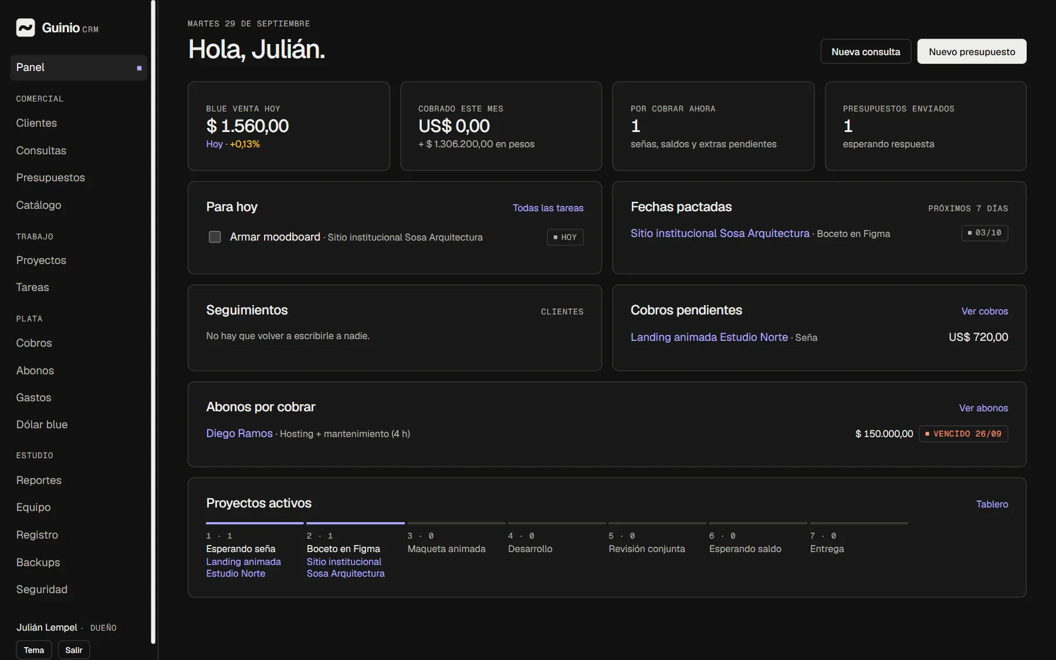Click the Nueva consulta button
Viewport: 1056px width, 660px height.
865,52
